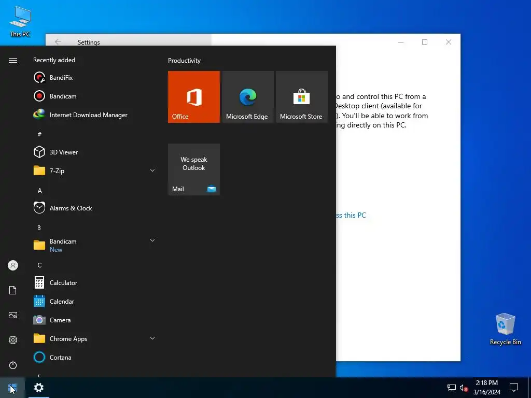Click the 'C' letter group header
Image resolution: width=531 pixels, height=398 pixels.
point(39,265)
